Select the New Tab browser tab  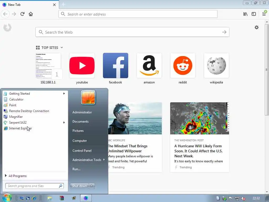[x=29, y=5]
